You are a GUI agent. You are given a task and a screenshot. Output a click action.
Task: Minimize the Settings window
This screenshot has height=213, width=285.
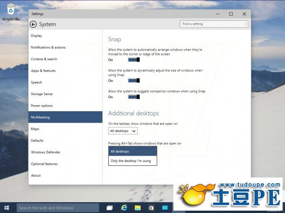tap(218, 14)
